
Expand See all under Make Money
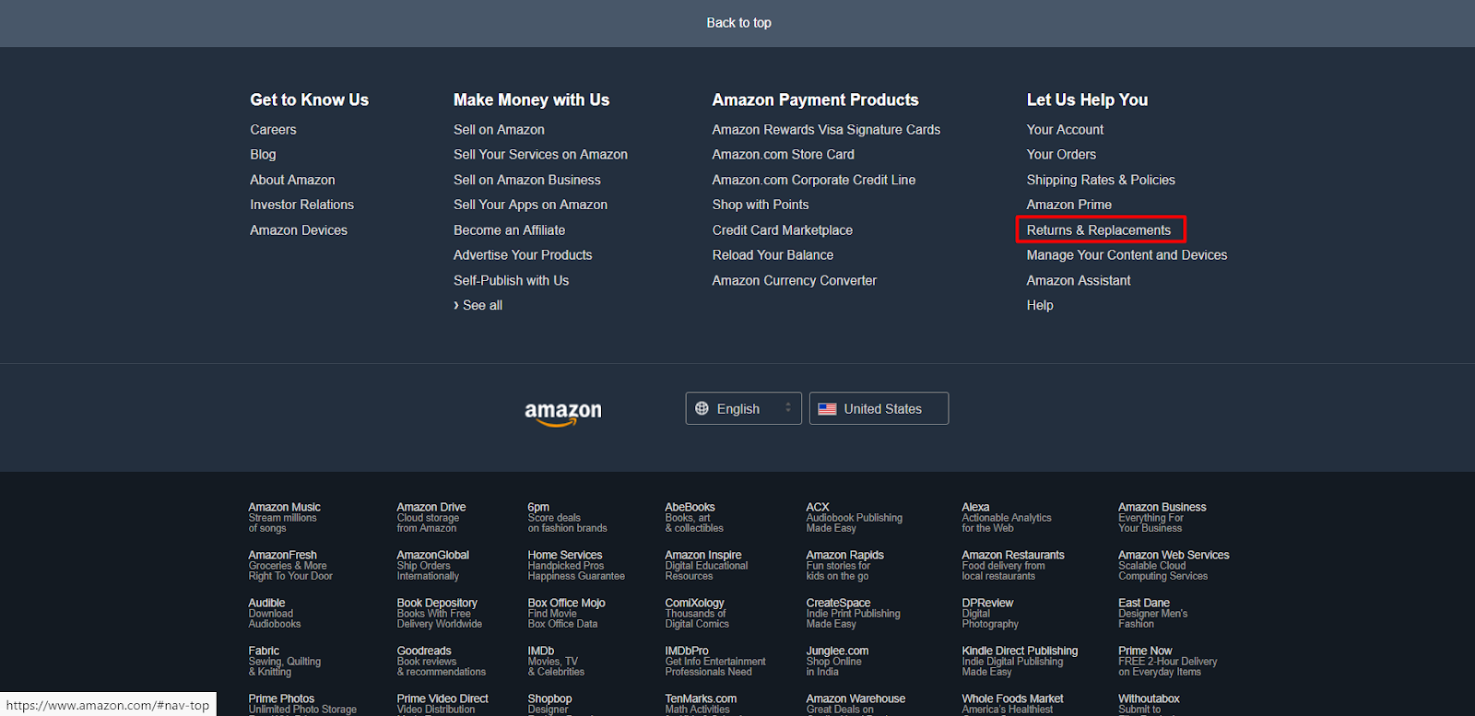[478, 305]
